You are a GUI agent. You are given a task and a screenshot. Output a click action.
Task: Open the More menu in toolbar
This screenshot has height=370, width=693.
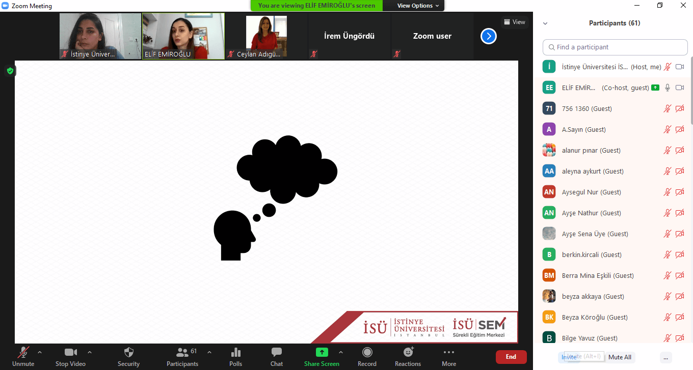tap(448, 353)
